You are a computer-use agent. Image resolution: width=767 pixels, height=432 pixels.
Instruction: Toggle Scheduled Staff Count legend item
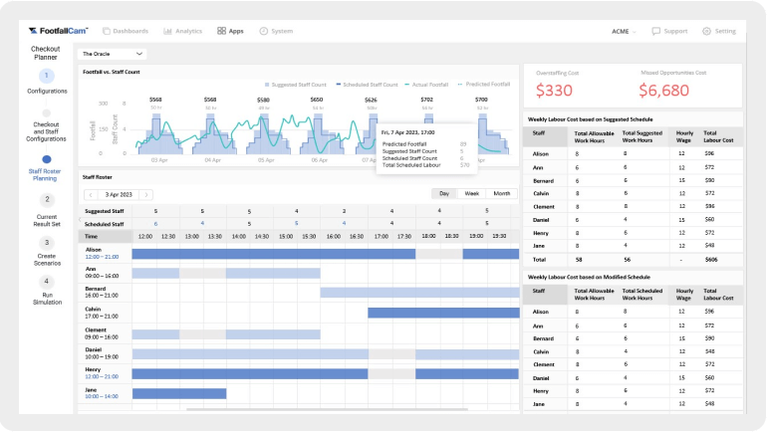coord(367,85)
